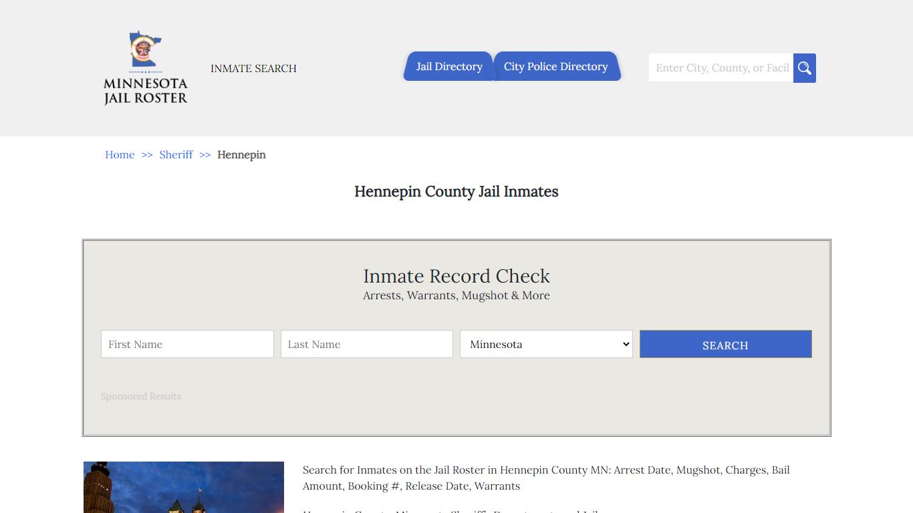Screen dimensions: 913x513
Task: Focus the city, county, or facility search box
Action: [x=721, y=68]
